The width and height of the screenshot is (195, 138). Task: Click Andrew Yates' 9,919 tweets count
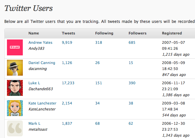[x=67, y=42]
